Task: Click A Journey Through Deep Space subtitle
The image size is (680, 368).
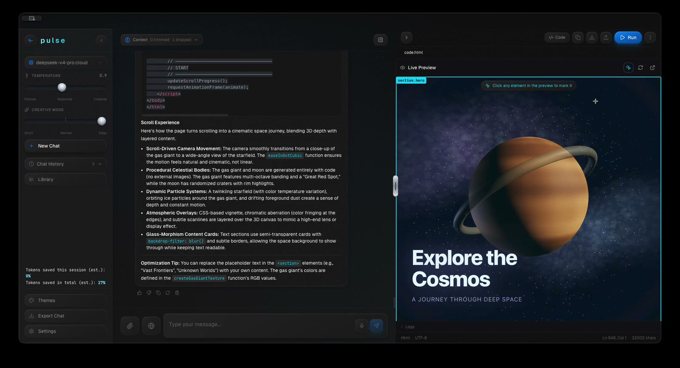Action: click(x=467, y=300)
